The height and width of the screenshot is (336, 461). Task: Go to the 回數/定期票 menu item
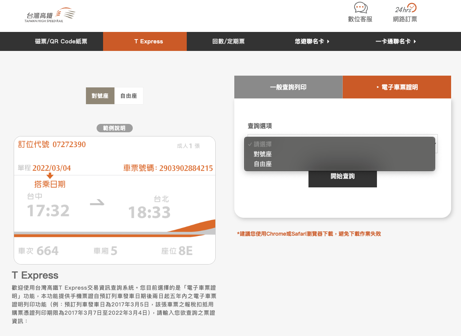coord(228,41)
